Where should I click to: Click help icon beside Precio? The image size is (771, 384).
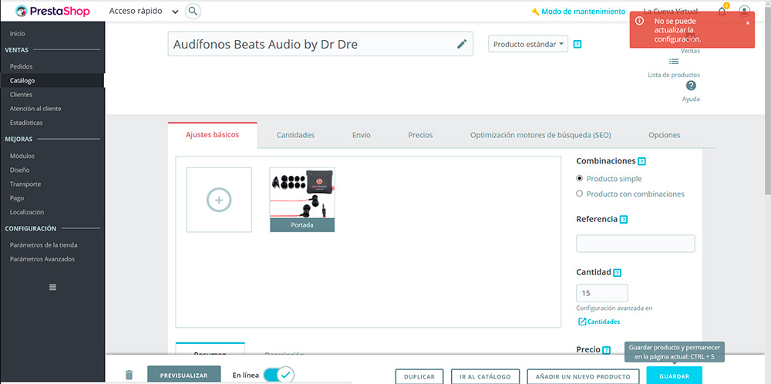pos(606,351)
